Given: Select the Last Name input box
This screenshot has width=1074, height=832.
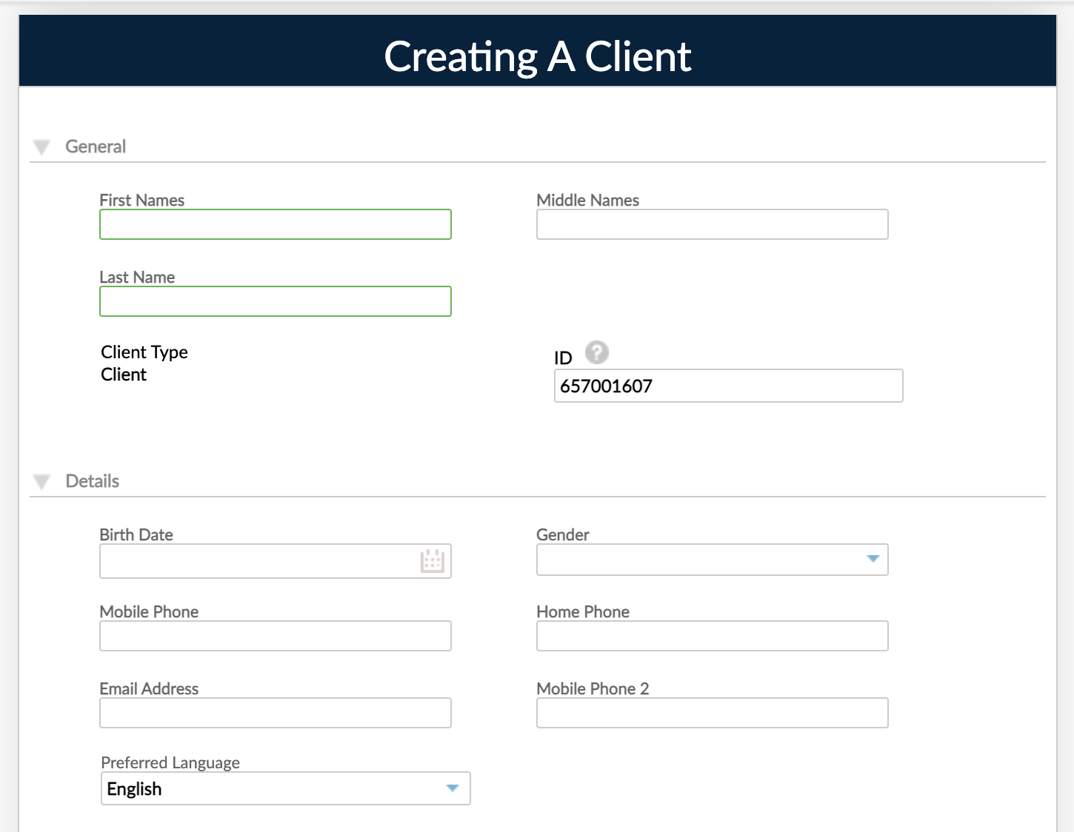Looking at the screenshot, I should [x=275, y=301].
